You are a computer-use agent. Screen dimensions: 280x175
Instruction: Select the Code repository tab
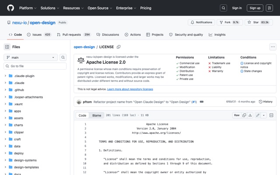click(x=15, y=35)
